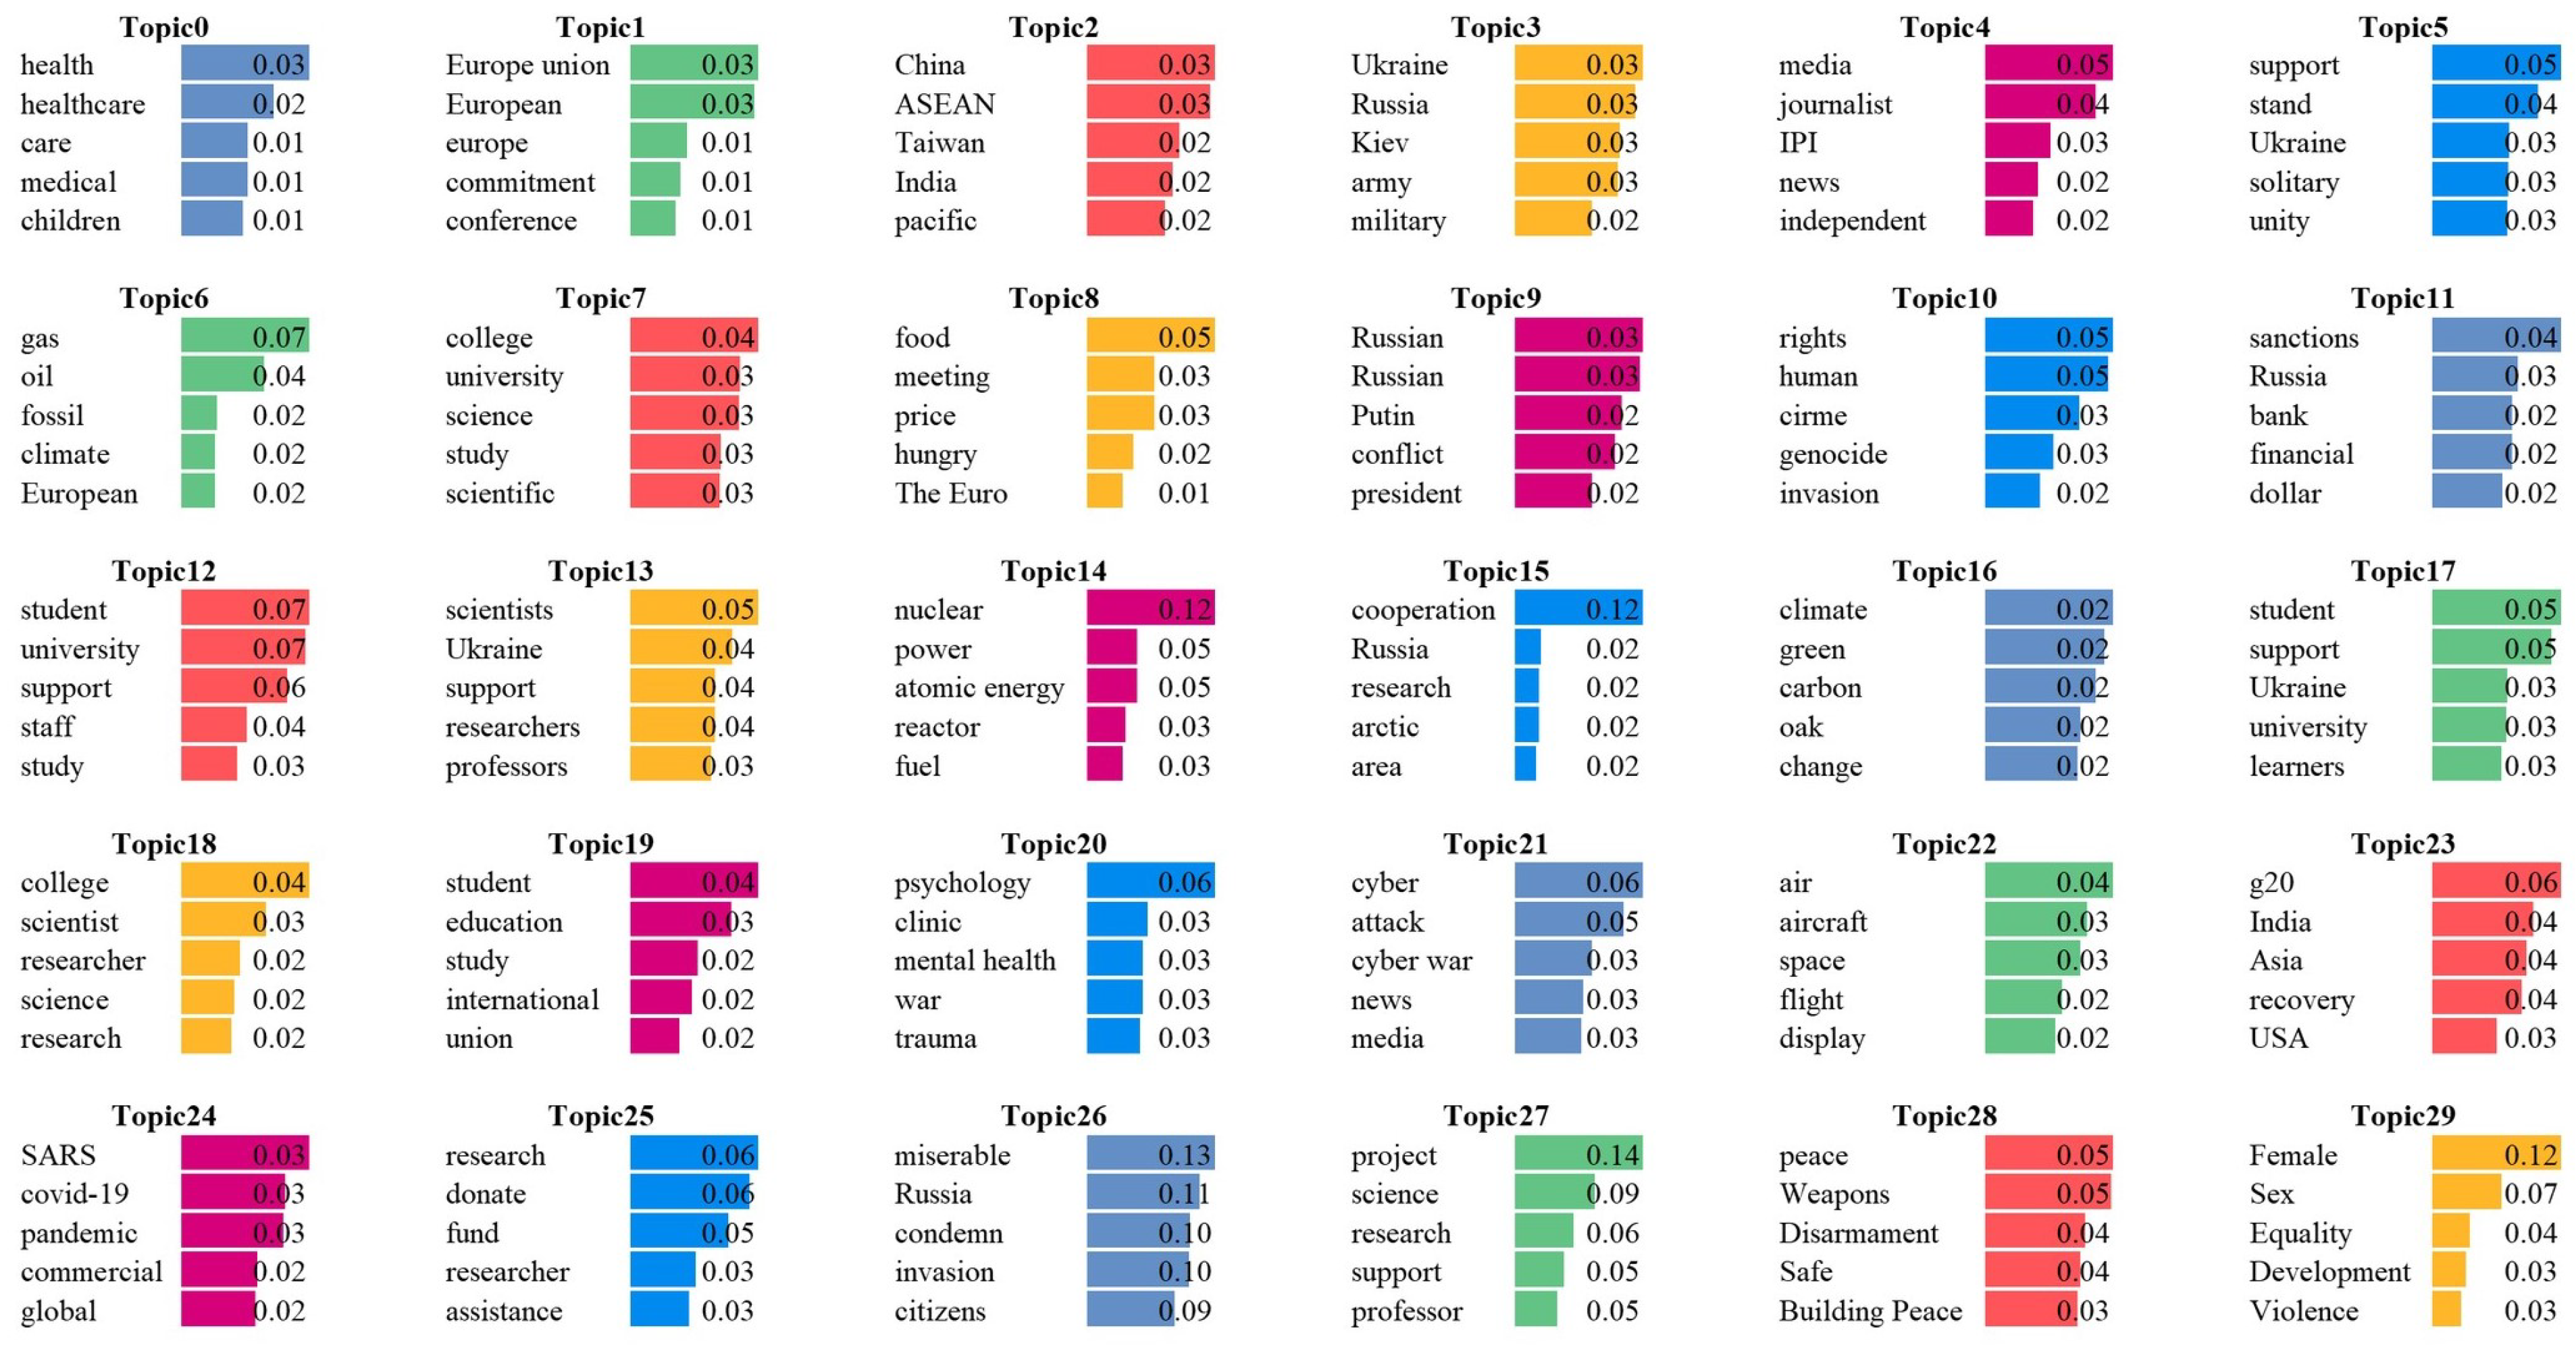Click the magenta bar beside 'nuclear'

coord(1150,609)
